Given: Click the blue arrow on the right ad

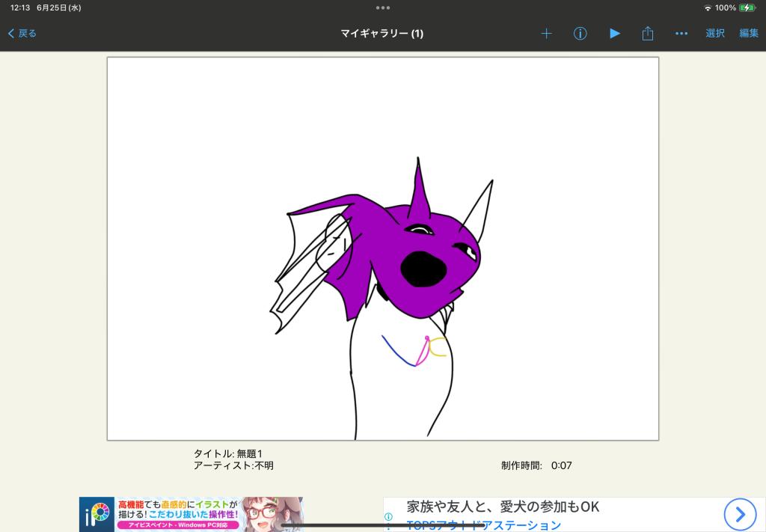Looking at the screenshot, I should [x=740, y=514].
